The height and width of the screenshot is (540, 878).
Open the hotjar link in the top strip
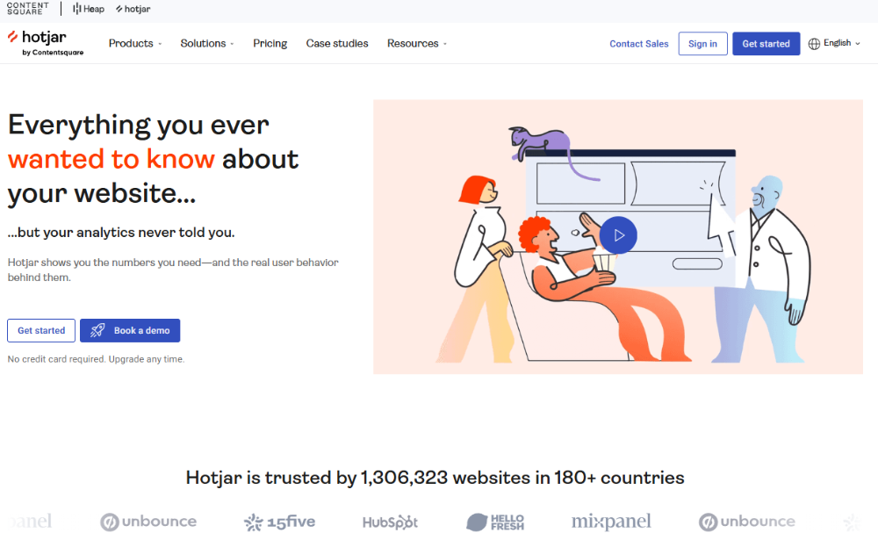(132, 8)
